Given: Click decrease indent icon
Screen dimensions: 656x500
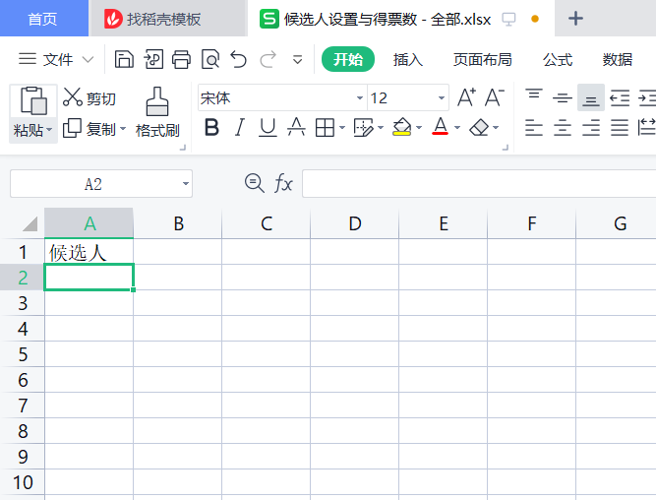Looking at the screenshot, I should coord(620,98).
